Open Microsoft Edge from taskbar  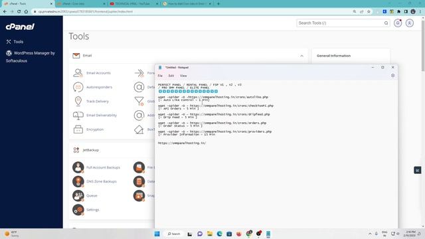point(219,234)
